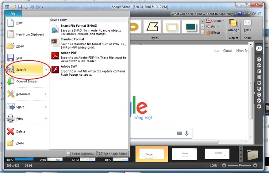269x173 pixels.
Task: Choose Convert Images menu entry
Action: [27, 81]
